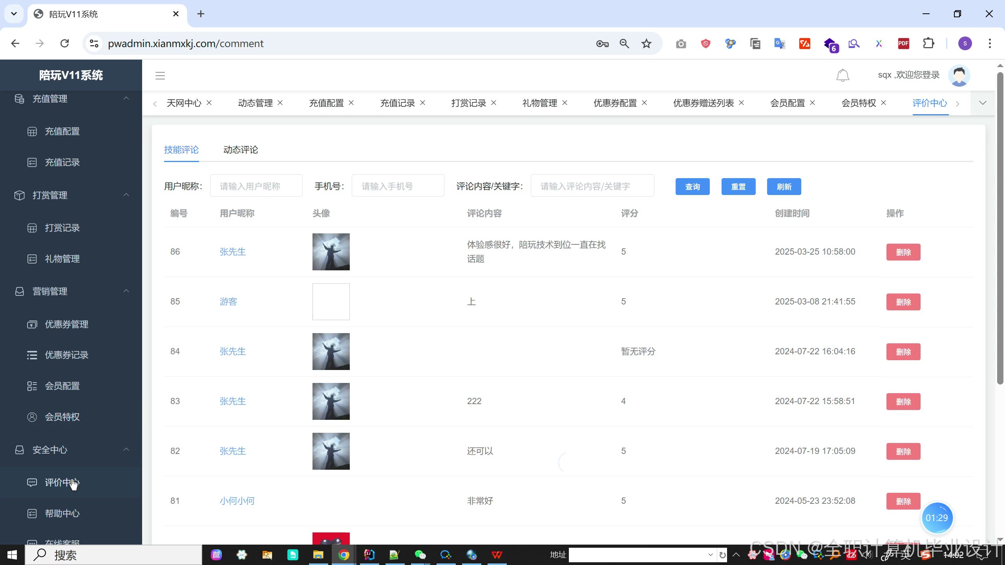
Task: Close the 礼物管理 tab
Action: [x=565, y=103]
